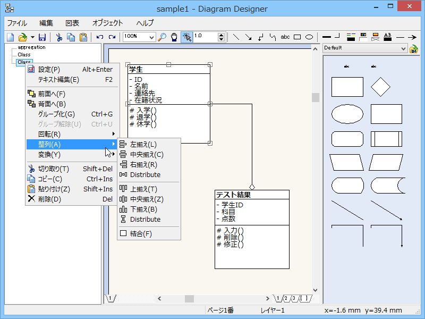Click the gradient fill color icon

point(376,37)
